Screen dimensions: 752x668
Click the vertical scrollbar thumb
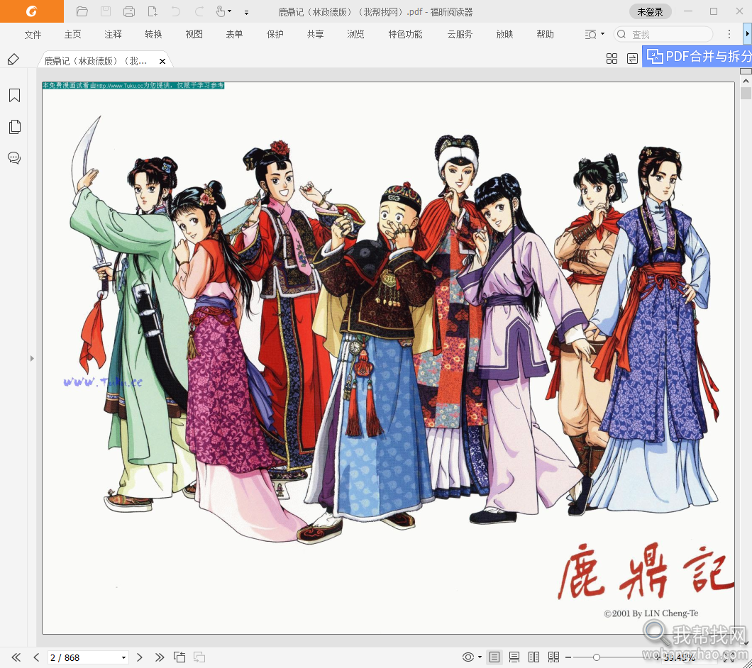[746, 93]
